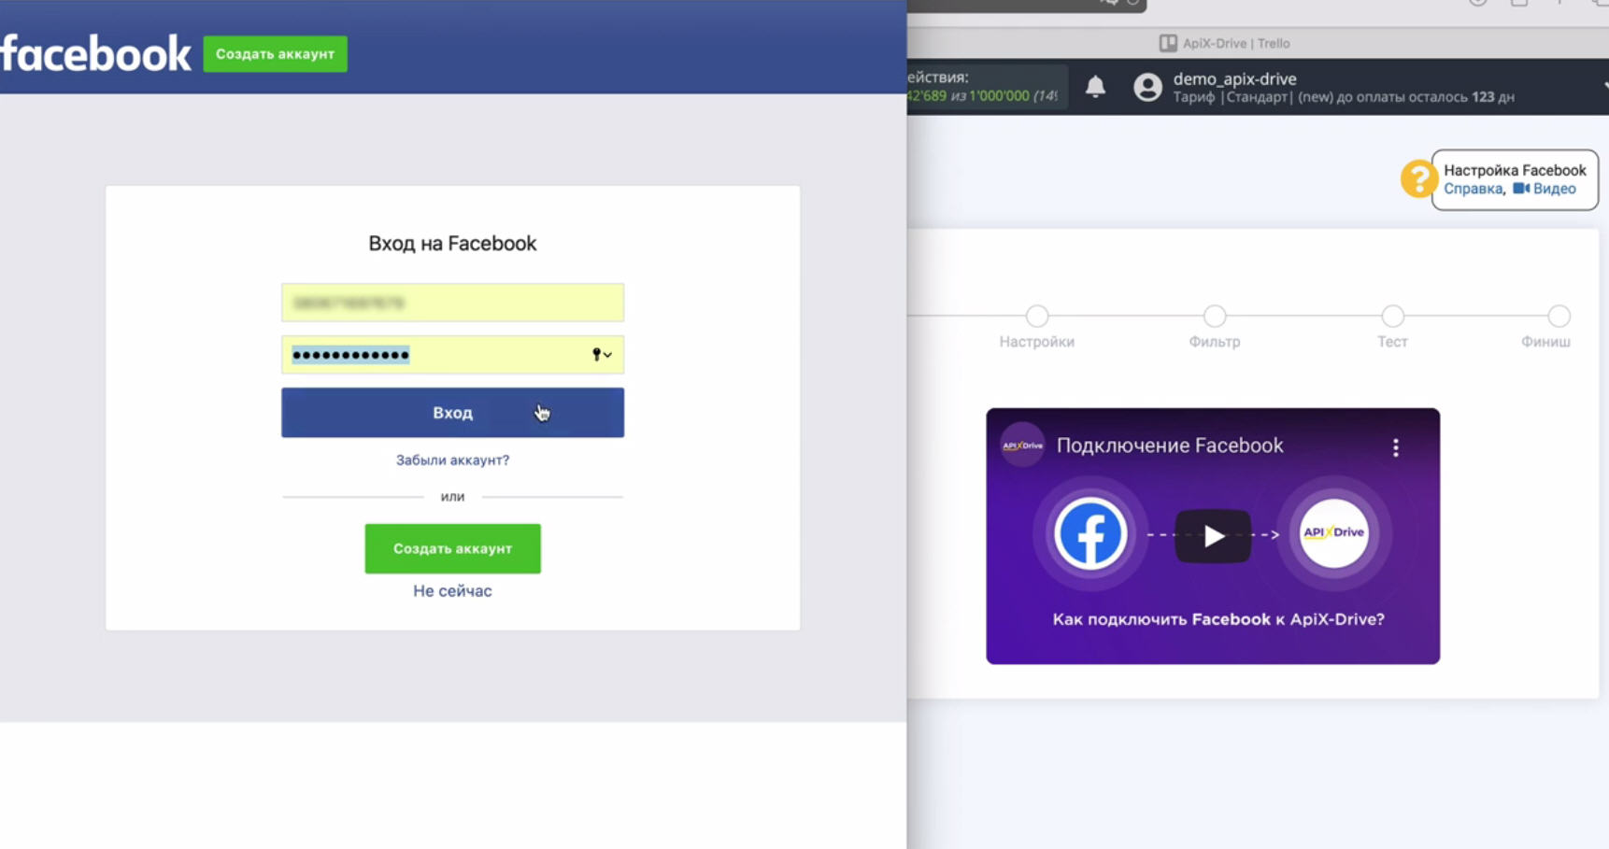Focus the password field with dots

click(452, 355)
